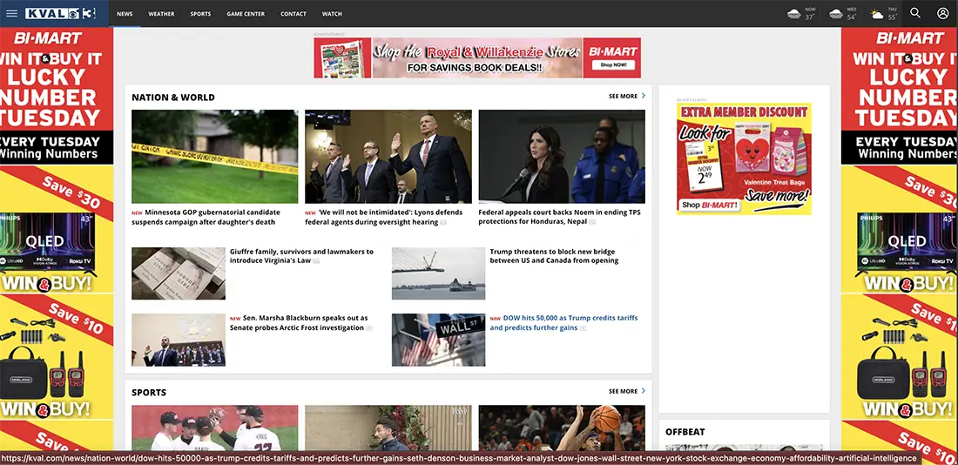Open the Game Center menu item
Screen dimensions: 958x465
pos(246,13)
